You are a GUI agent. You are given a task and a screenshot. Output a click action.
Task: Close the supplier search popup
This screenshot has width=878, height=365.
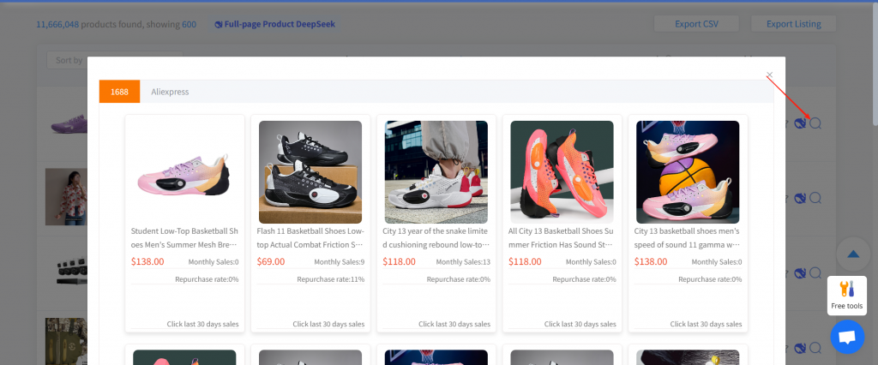click(769, 75)
